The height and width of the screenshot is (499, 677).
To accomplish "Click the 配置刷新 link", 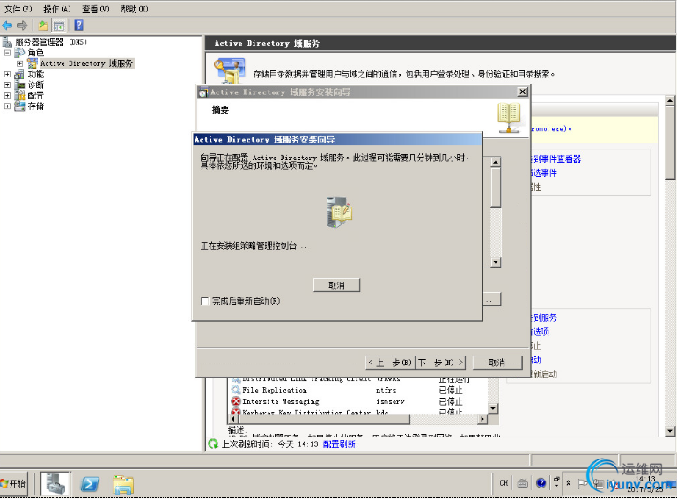I will (339, 444).
